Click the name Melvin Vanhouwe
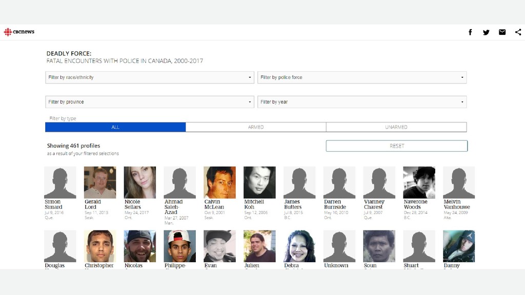 click(x=457, y=204)
